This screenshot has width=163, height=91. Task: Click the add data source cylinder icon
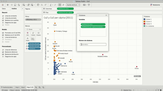[19, 5]
